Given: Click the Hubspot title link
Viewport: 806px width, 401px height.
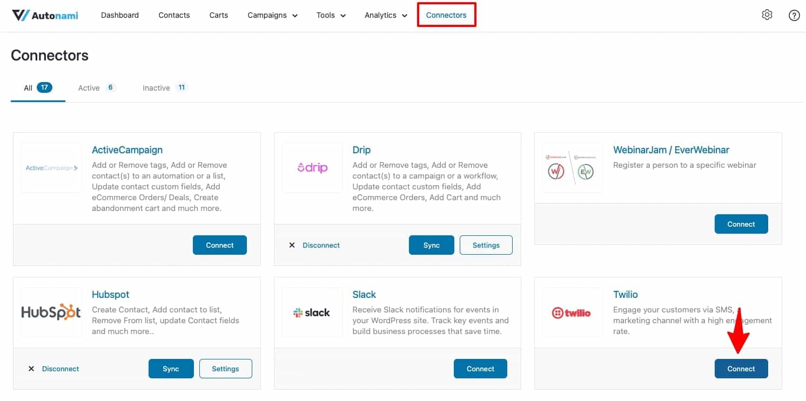Looking at the screenshot, I should [110, 295].
